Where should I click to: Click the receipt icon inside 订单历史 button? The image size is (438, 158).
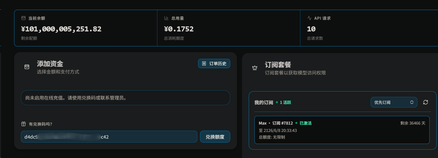204,63
